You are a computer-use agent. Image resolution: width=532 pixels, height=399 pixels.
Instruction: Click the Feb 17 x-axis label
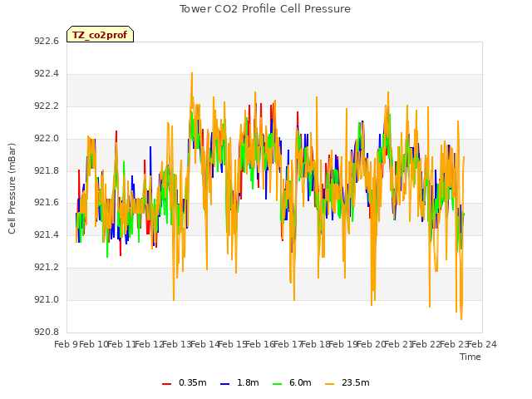coord(288,344)
